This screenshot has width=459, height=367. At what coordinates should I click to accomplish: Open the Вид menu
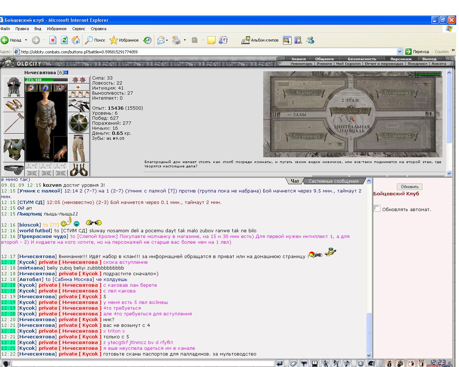click(38, 29)
